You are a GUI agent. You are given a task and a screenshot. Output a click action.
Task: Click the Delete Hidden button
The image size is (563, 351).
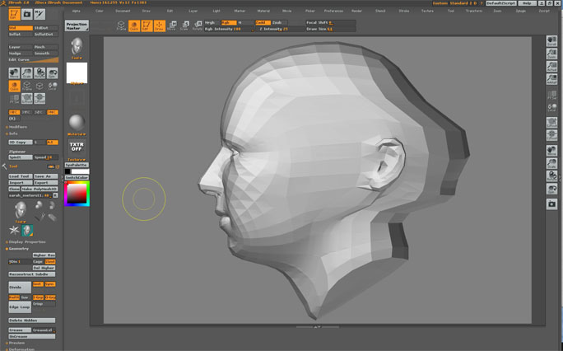pyautogui.click(x=32, y=321)
